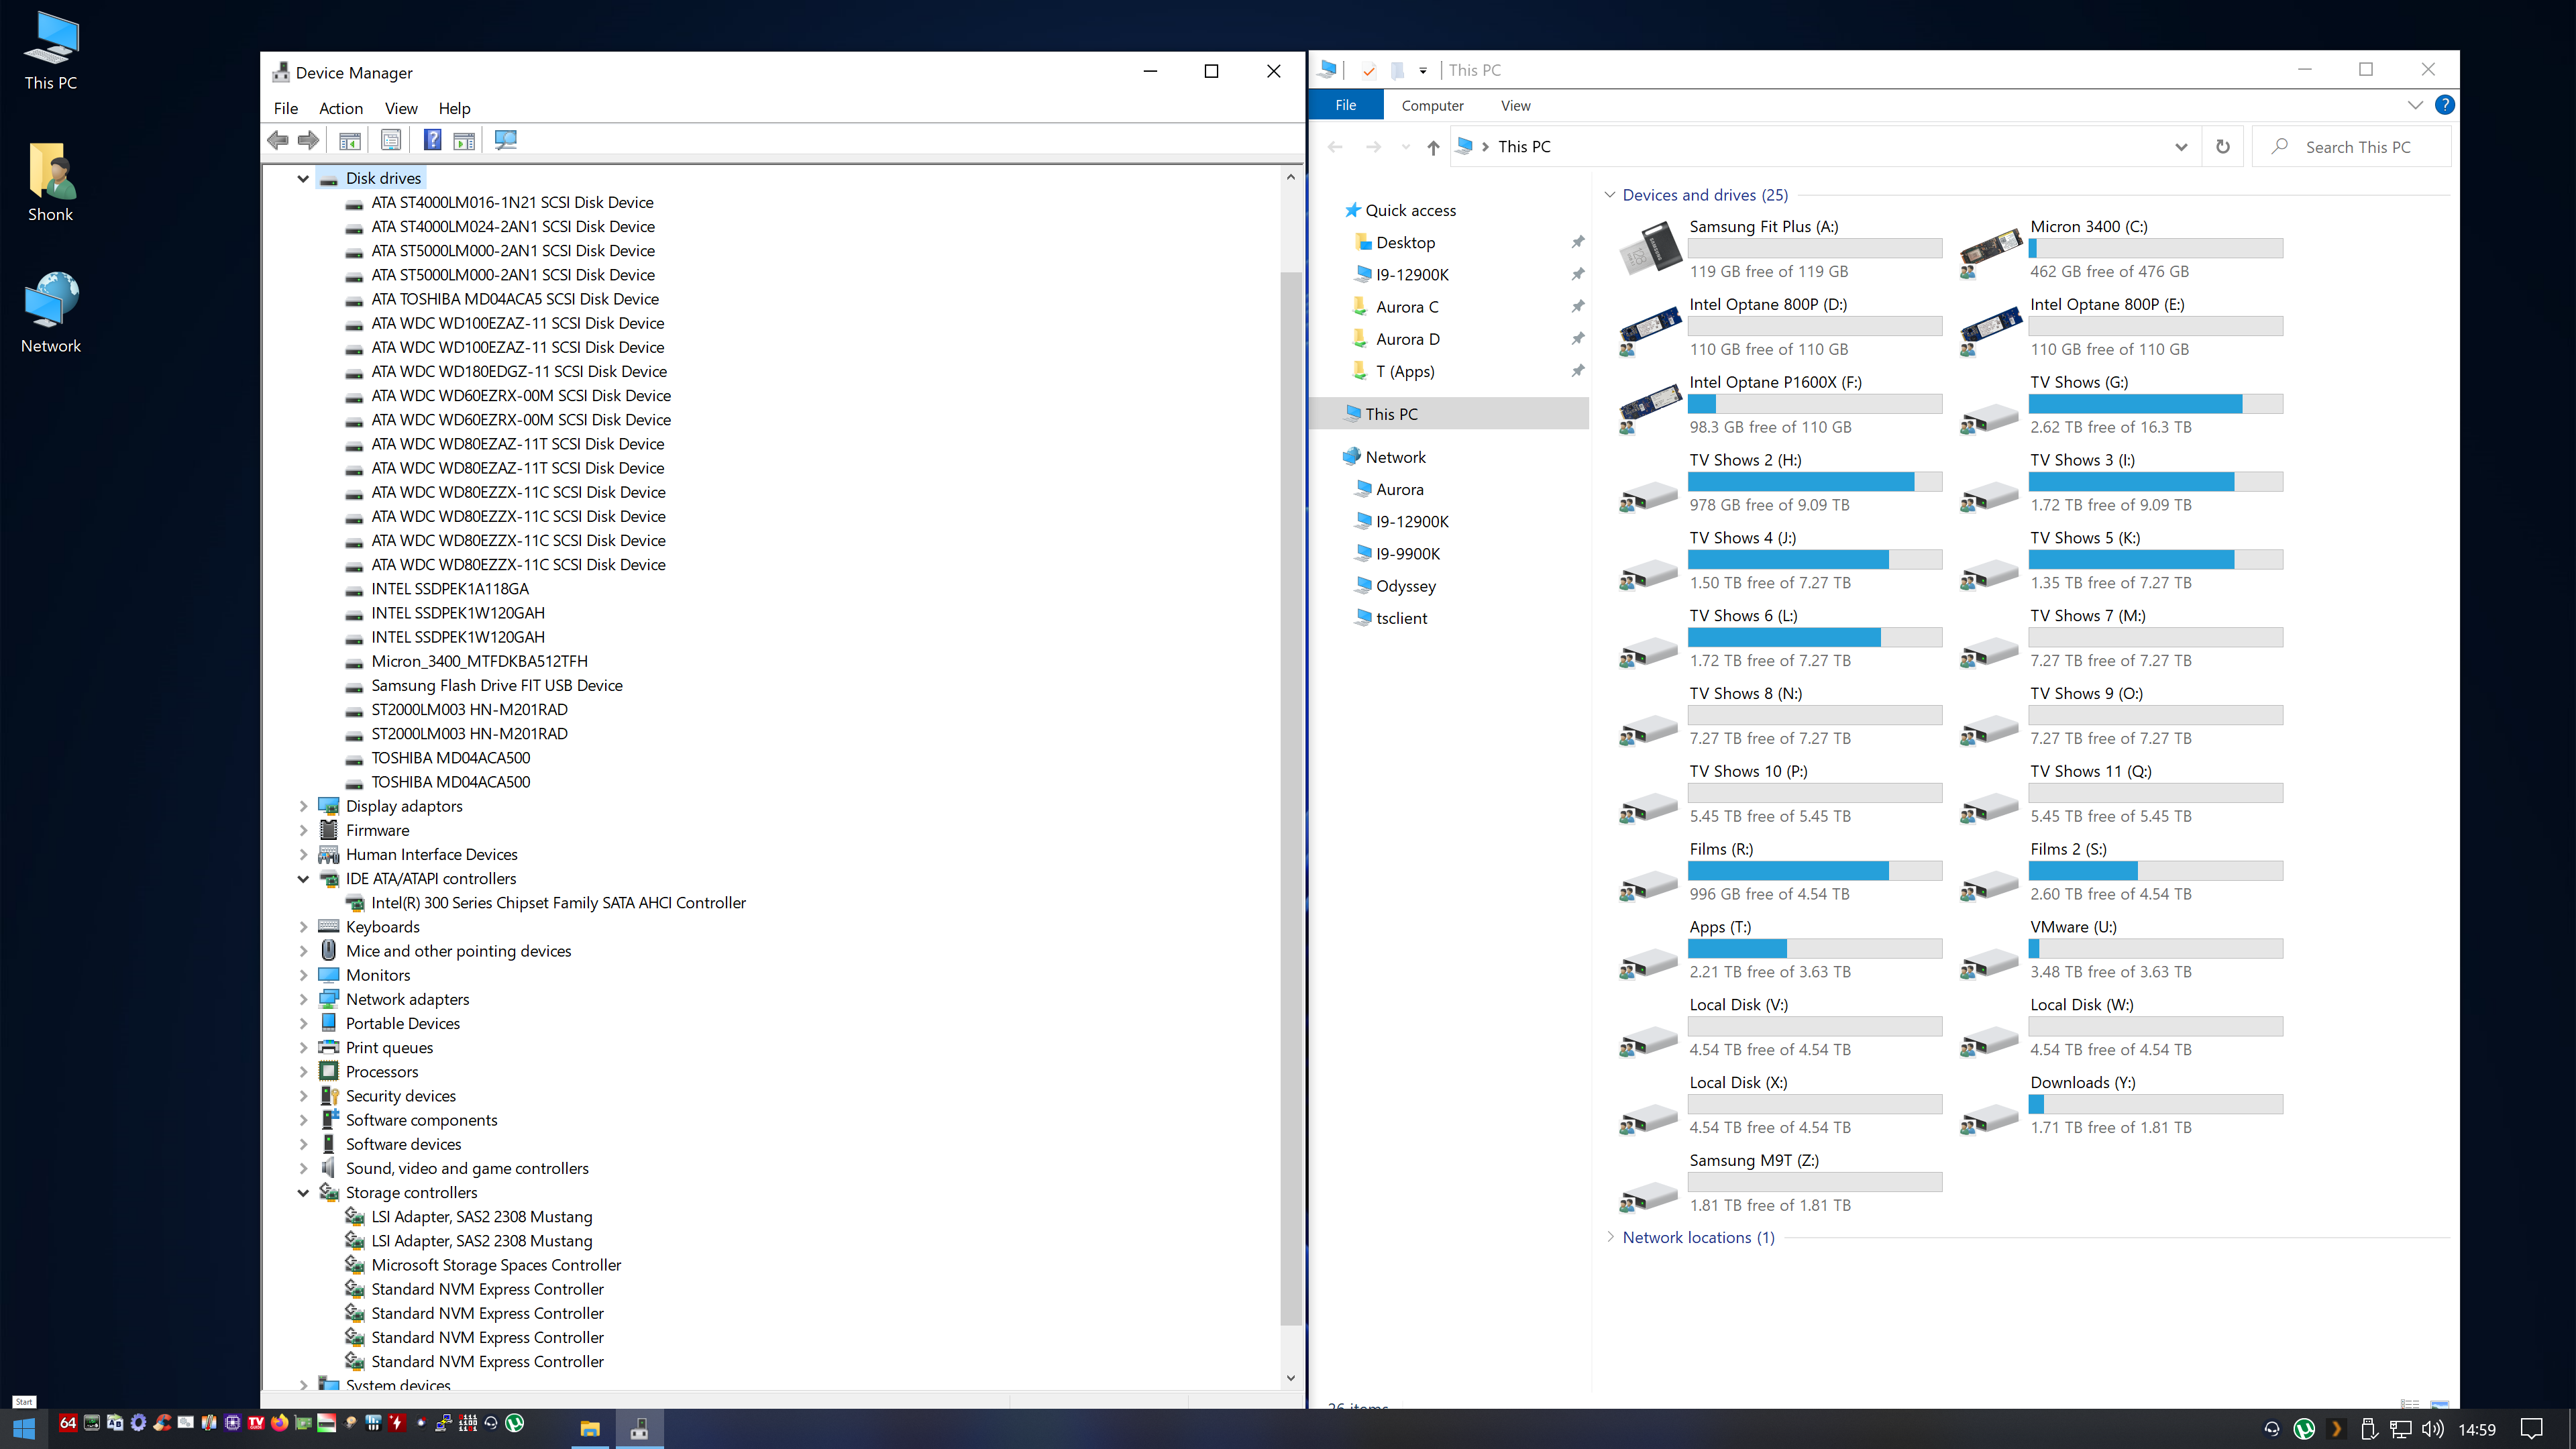Click Device Manager icon in the taskbar
The image size is (2576, 1449).
(x=639, y=1428)
